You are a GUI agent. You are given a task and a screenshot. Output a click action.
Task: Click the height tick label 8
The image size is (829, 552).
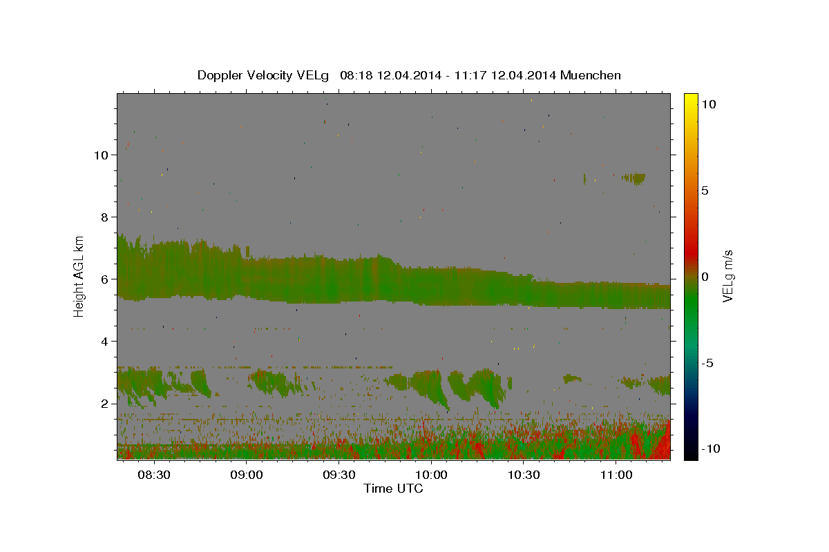click(x=105, y=217)
